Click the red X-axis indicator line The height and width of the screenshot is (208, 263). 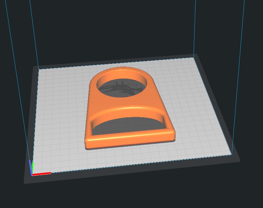pyautogui.click(x=41, y=174)
